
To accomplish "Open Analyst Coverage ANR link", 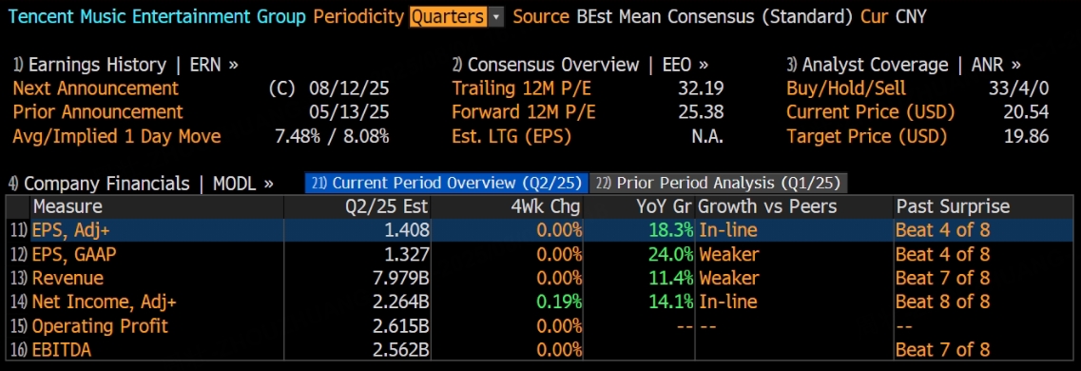I will tap(904, 66).
